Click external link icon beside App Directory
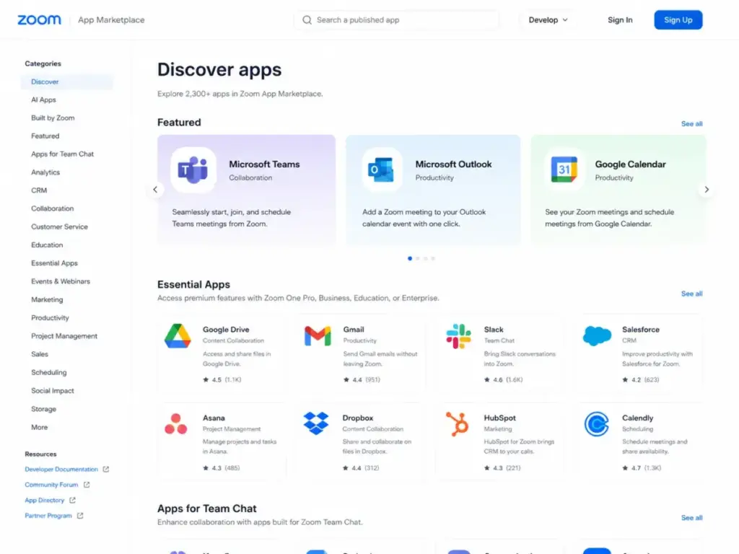The image size is (739, 554). (73, 501)
